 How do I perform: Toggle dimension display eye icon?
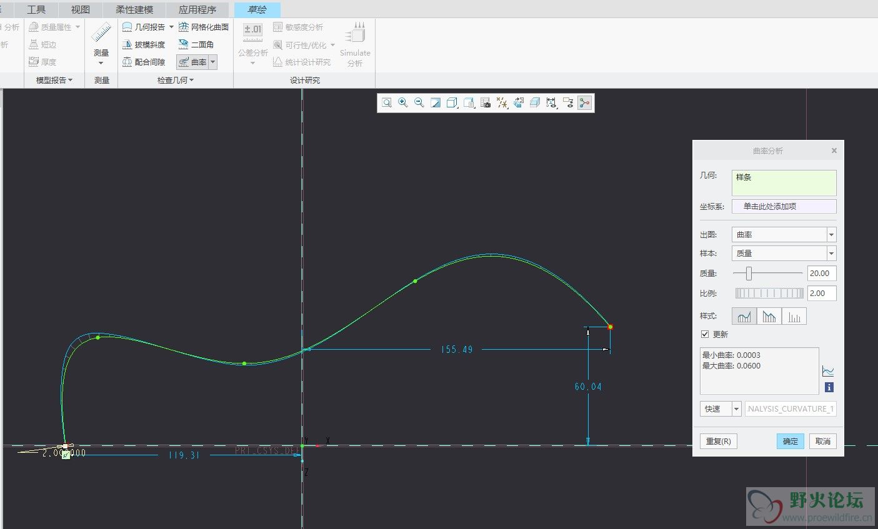pos(551,103)
